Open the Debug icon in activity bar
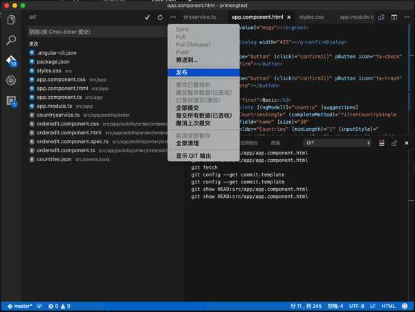415x312 pixels. coord(11,80)
